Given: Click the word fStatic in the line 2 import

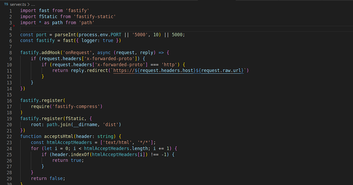Looking at the screenshot, I should [48, 17].
